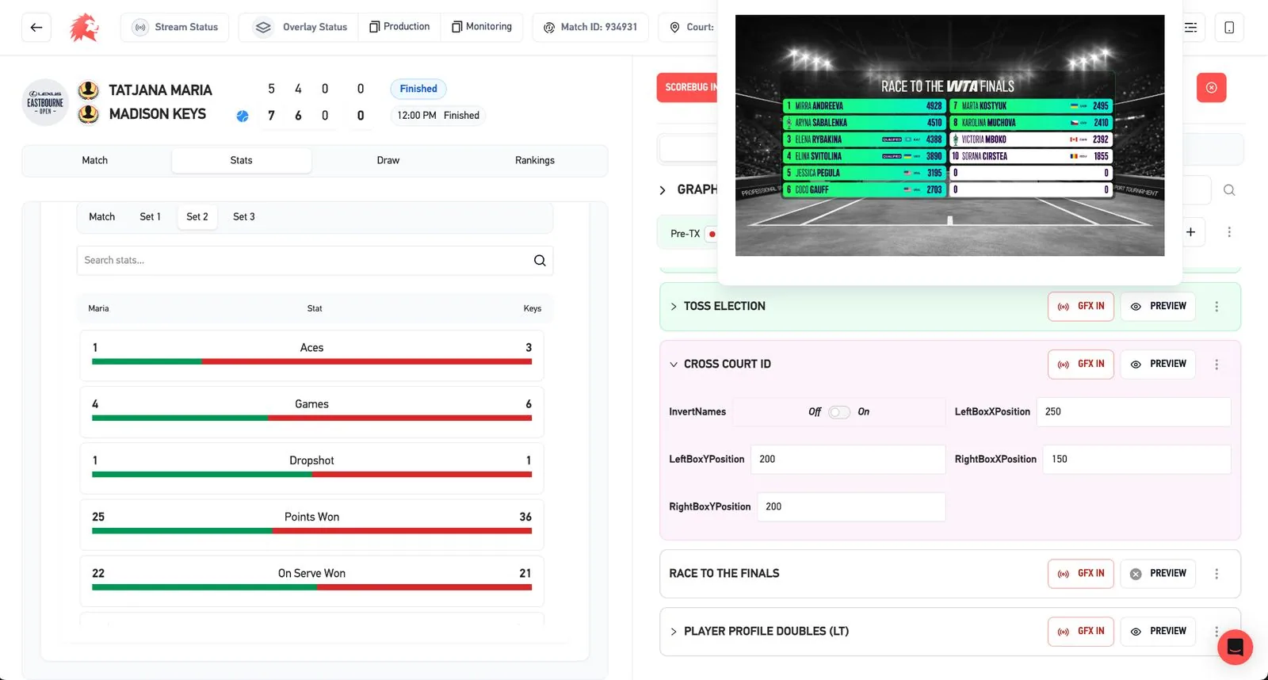Expand the TOSS ELECTION row
Image resolution: width=1268 pixels, height=680 pixels.
[x=674, y=307]
